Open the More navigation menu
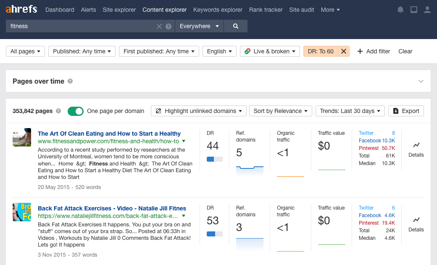Image resolution: width=437 pixels, height=265 pixels. pos(330,10)
